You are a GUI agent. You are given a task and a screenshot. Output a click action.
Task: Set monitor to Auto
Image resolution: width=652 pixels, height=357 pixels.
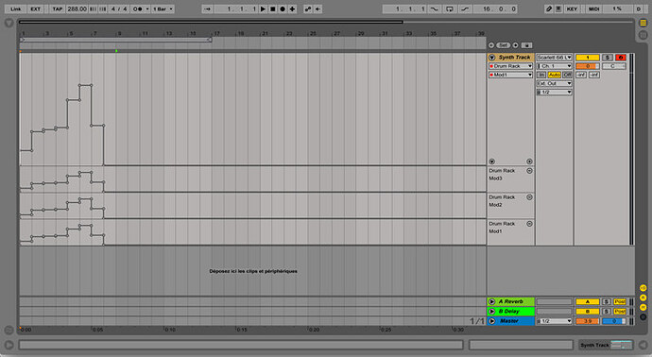(x=555, y=75)
